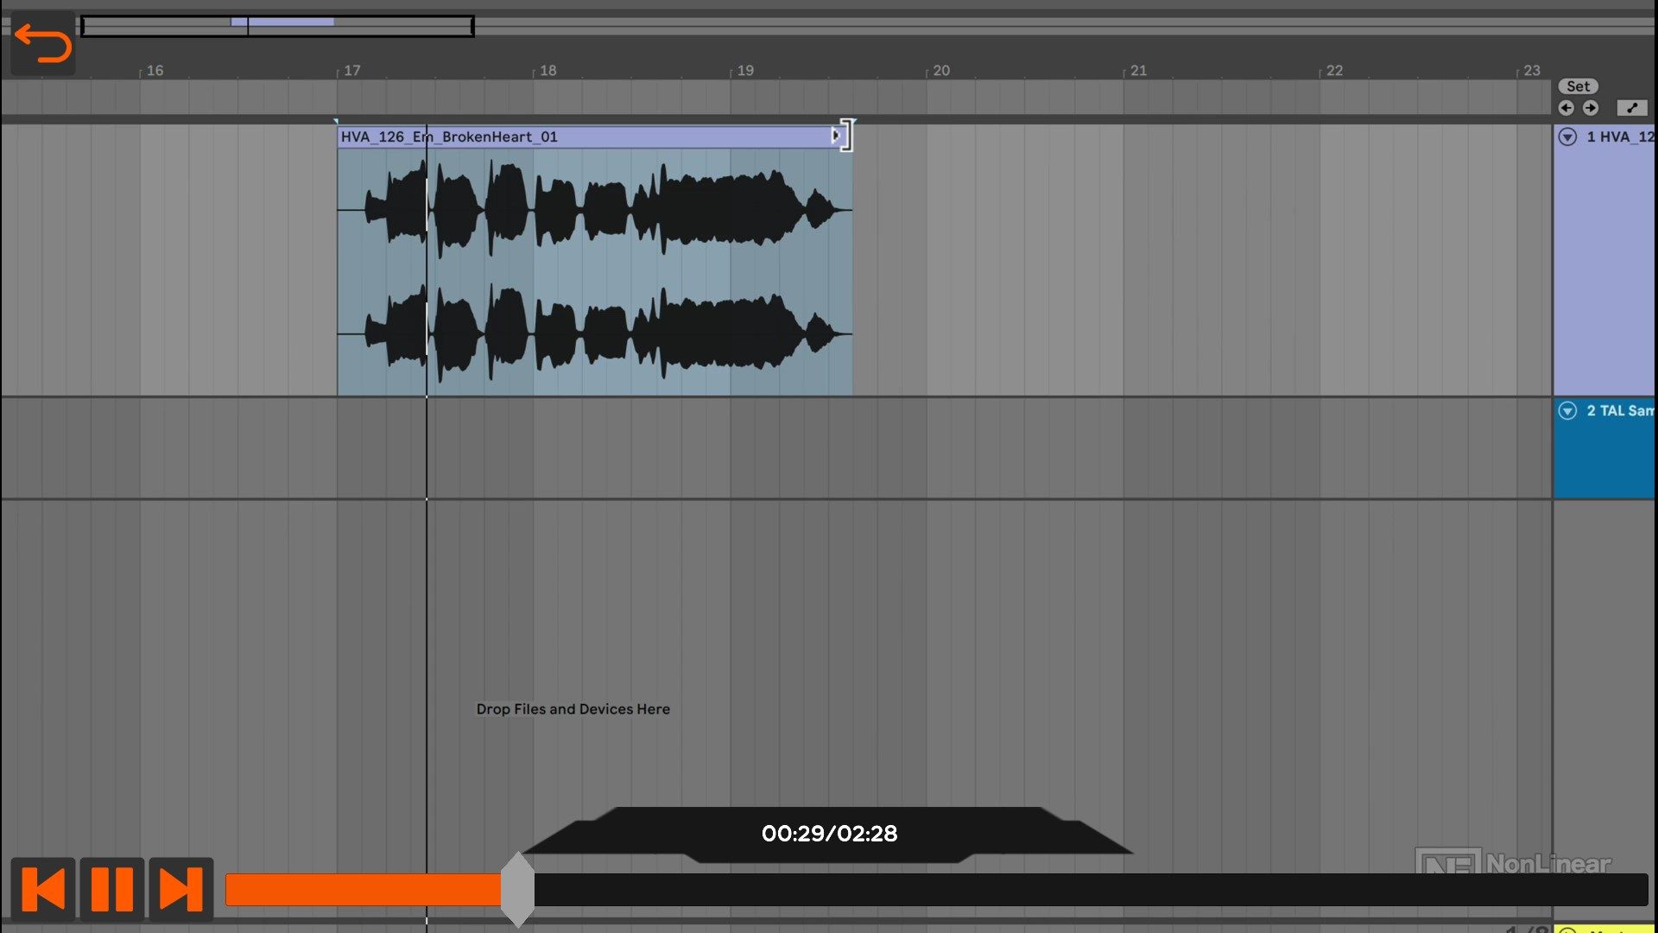Select the 1 HVA track title
This screenshot has height=933, width=1658.
click(x=1620, y=136)
